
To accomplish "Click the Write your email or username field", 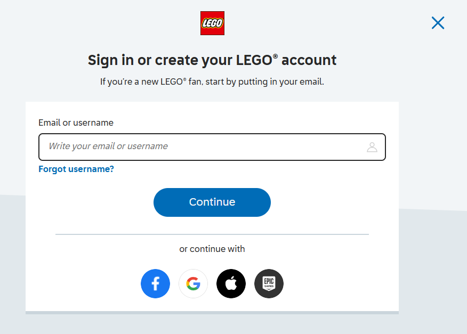I will tap(212, 147).
